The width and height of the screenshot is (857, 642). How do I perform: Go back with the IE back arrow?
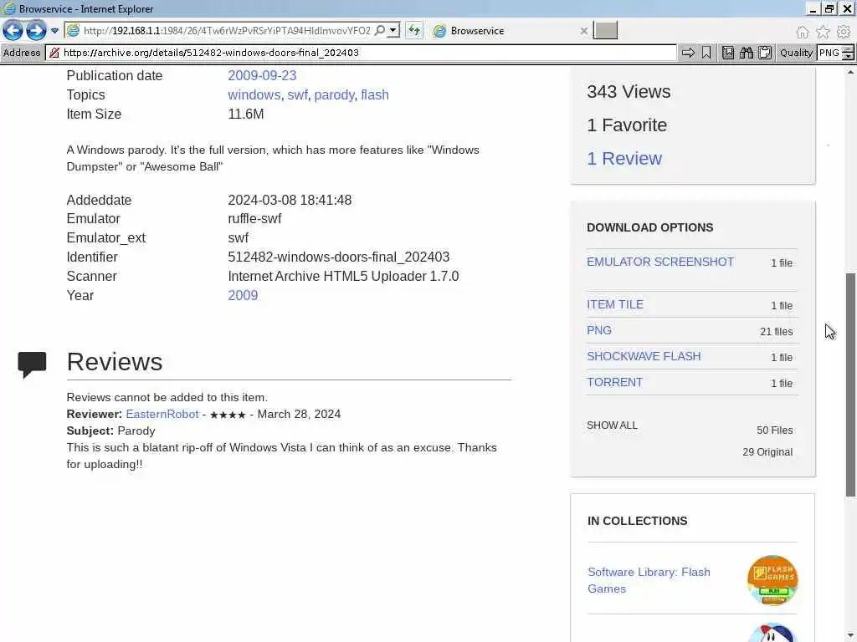pyautogui.click(x=13, y=31)
